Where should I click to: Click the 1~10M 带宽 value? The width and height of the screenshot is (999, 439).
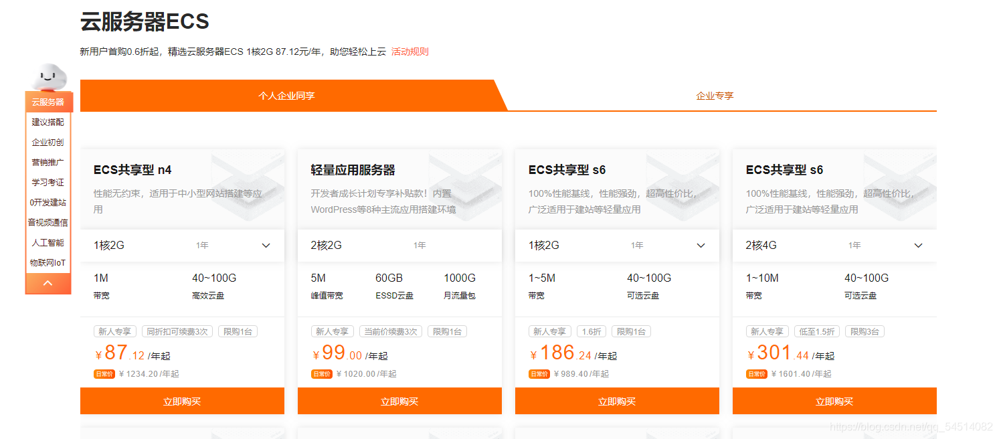click(762, 278)
